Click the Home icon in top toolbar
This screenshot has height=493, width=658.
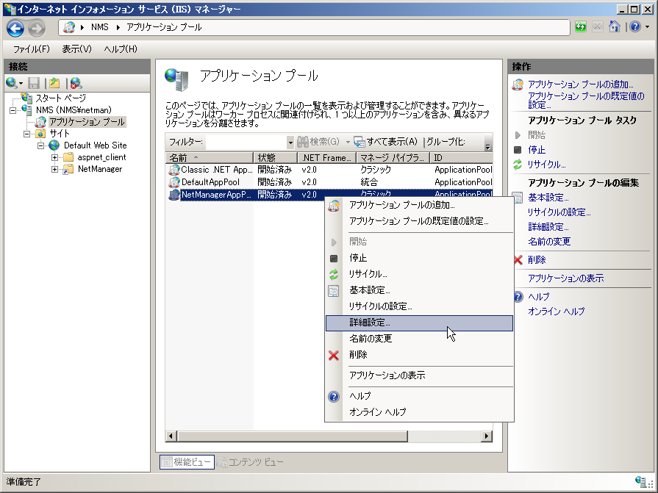(x=615, y=27)
